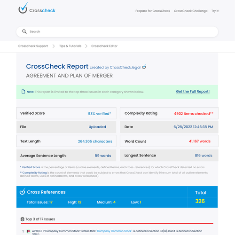Focus the Search input field
The height and width of the screenshot is (235, 235).
(x=117, y=31)
